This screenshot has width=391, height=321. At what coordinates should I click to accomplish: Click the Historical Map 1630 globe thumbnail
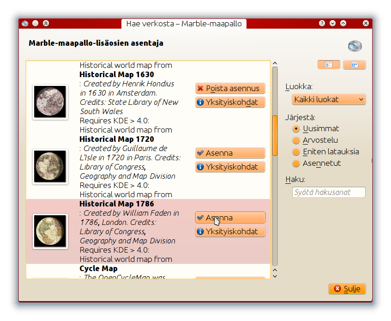coord(50,102)
